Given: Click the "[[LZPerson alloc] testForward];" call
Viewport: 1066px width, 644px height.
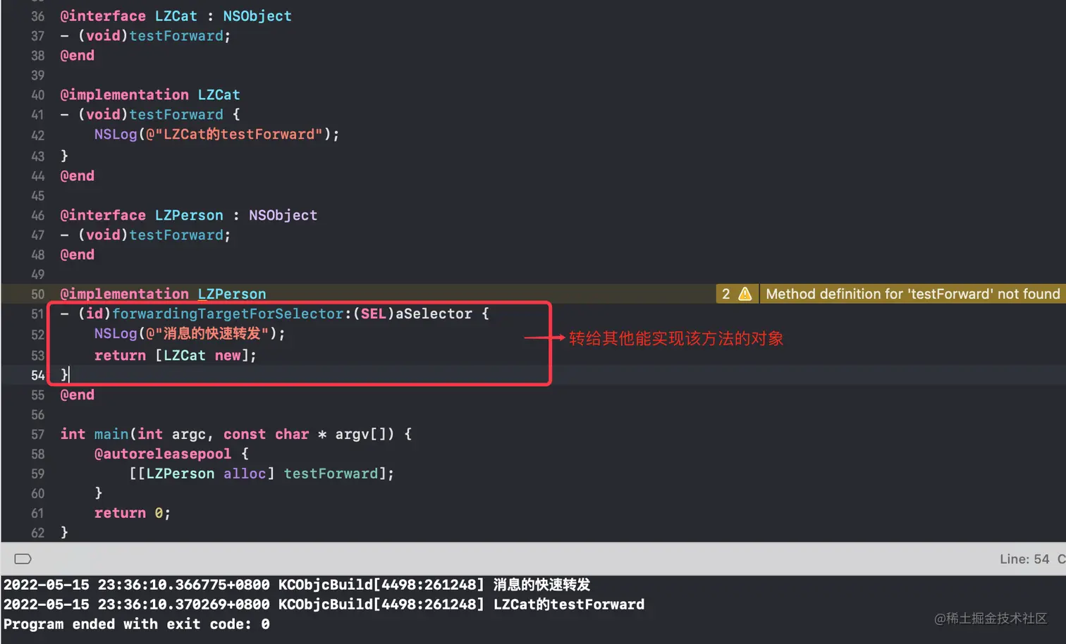Looking at the screenshot, I should click(262, 474).
